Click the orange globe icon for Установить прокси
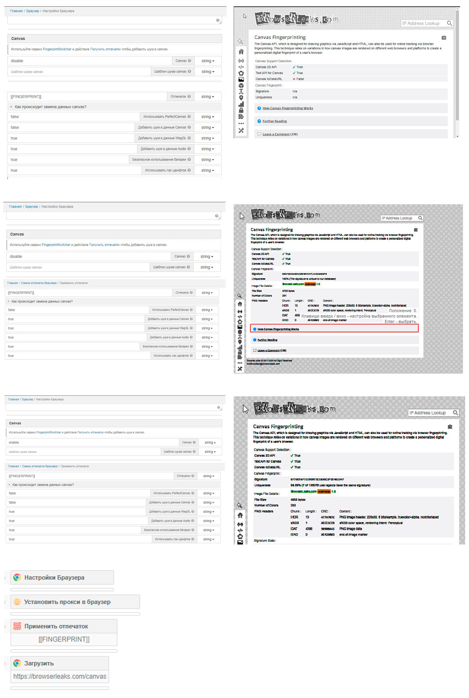Viewport: 469px width, 698px height. click(x=17, y=602)
